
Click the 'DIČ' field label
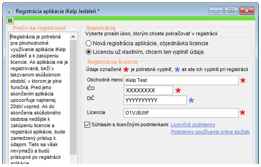click(91, 98)
